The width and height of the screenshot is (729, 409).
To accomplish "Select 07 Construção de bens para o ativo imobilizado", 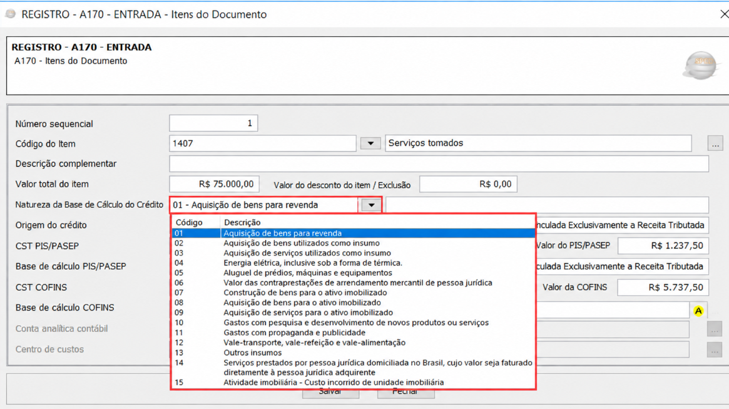I will (x=354, y=293).
